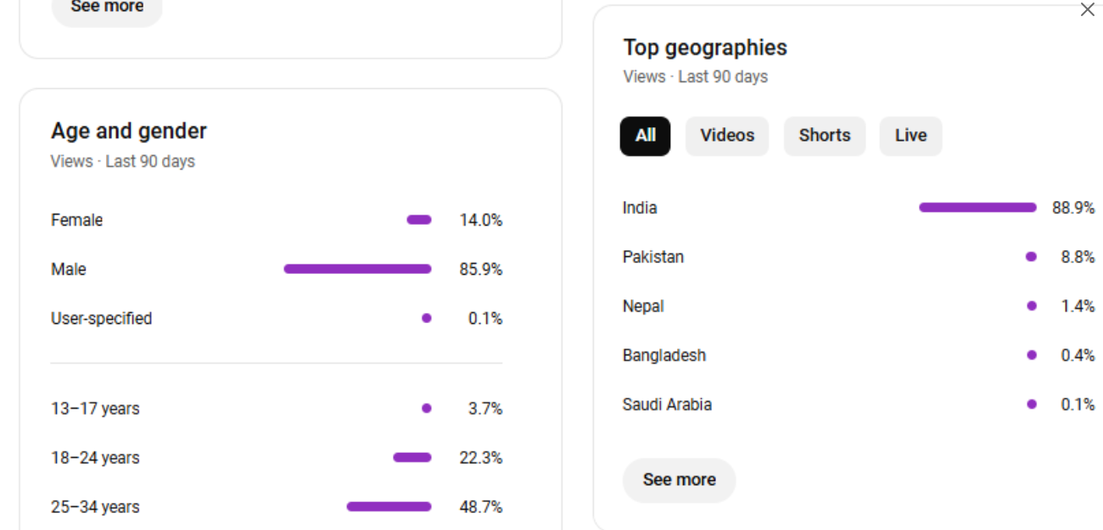1103x530 pixels.
Task: Click the 13–17 years dot indicator
Action: click(426, 409)
